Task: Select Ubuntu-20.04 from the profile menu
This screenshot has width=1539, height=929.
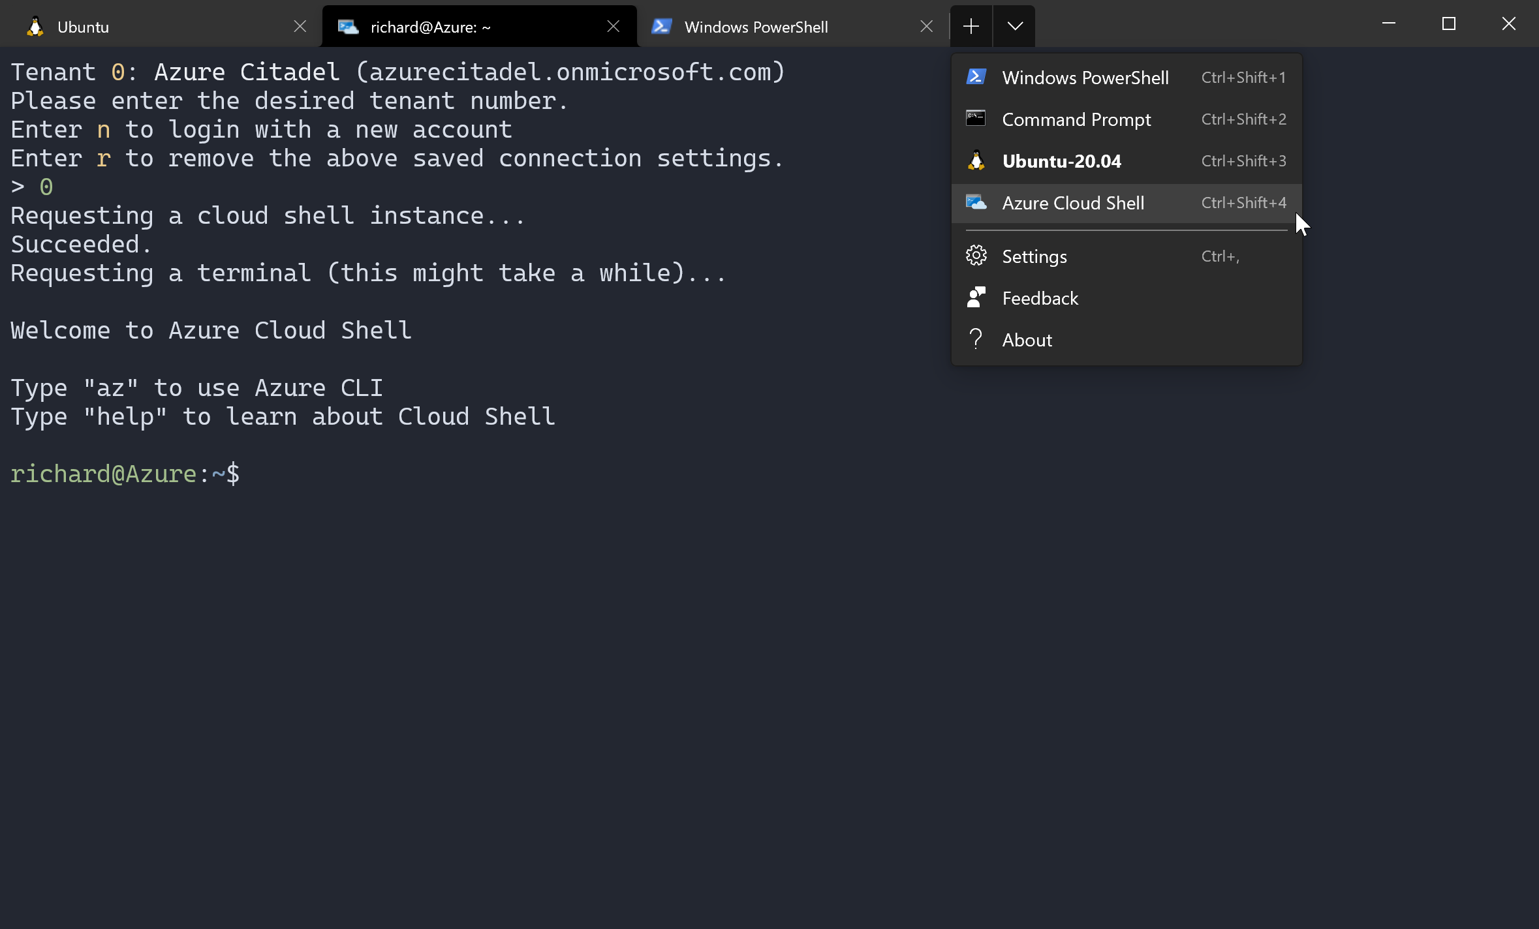Action: pos(1061,160)
